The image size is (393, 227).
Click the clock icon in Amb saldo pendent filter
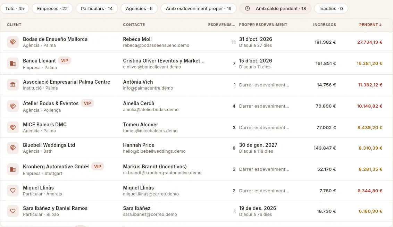(248, 9)
